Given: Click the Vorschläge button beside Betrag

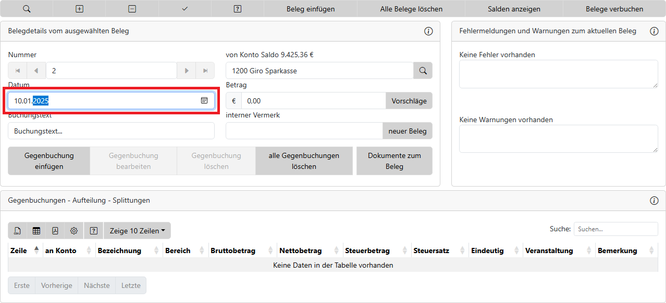Looking at the screenshot, I should (409, 101).
